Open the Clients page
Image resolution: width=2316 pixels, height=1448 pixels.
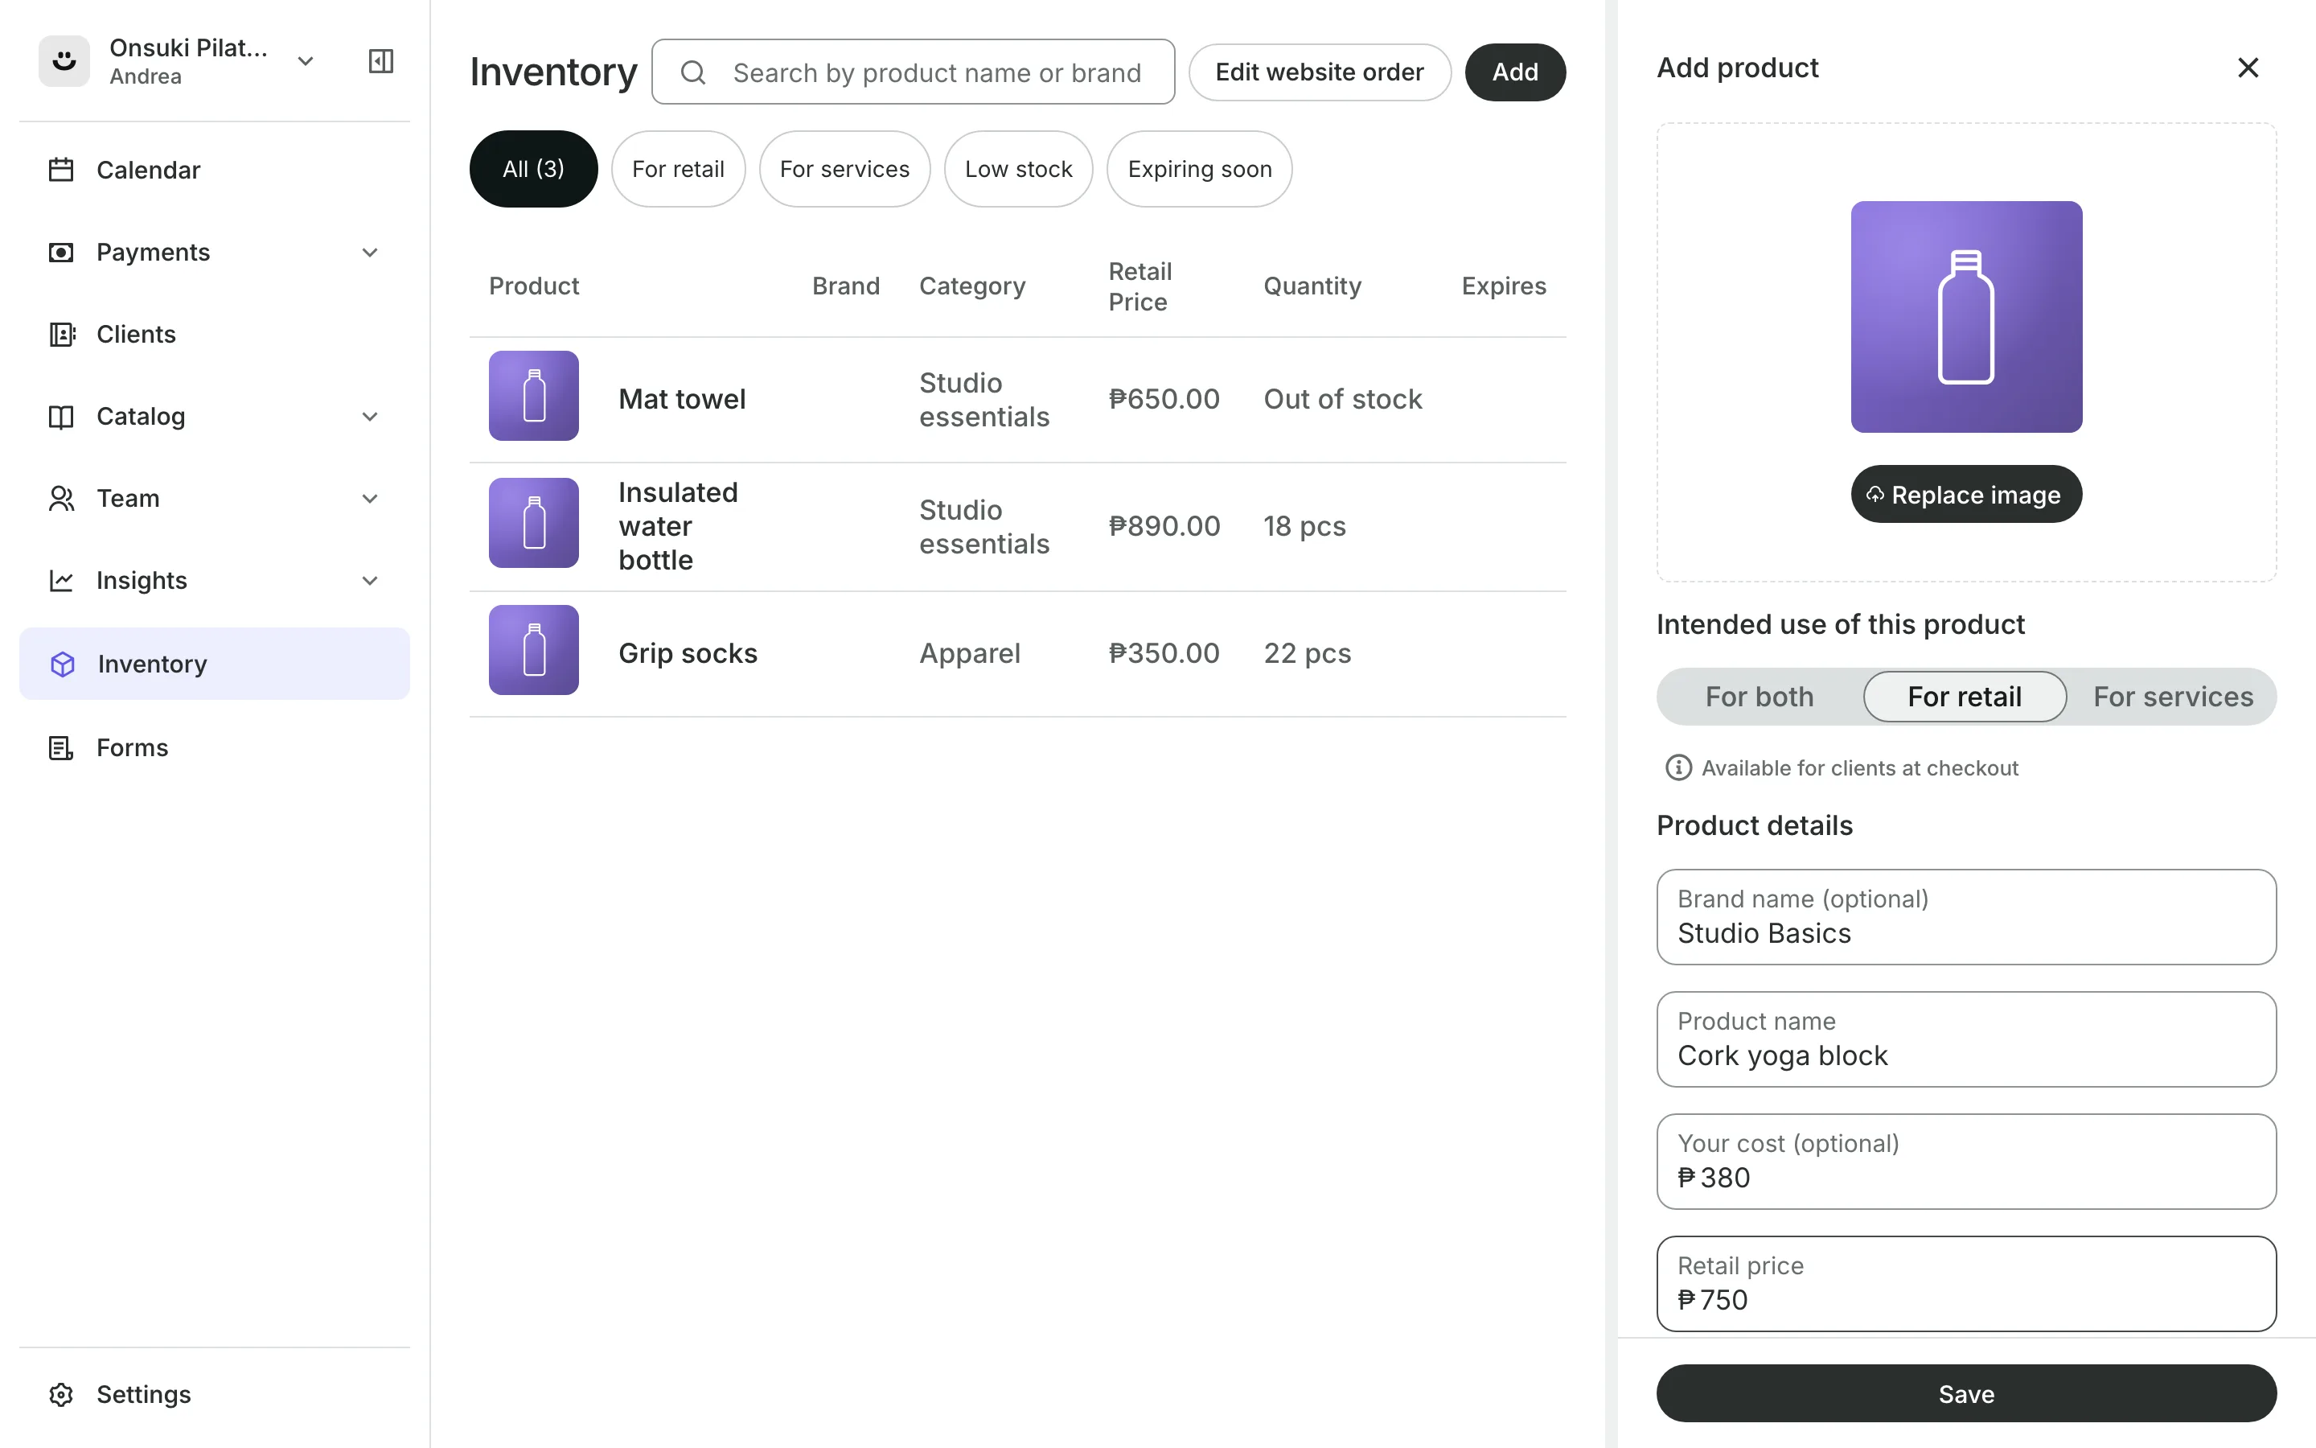[215, 334]
